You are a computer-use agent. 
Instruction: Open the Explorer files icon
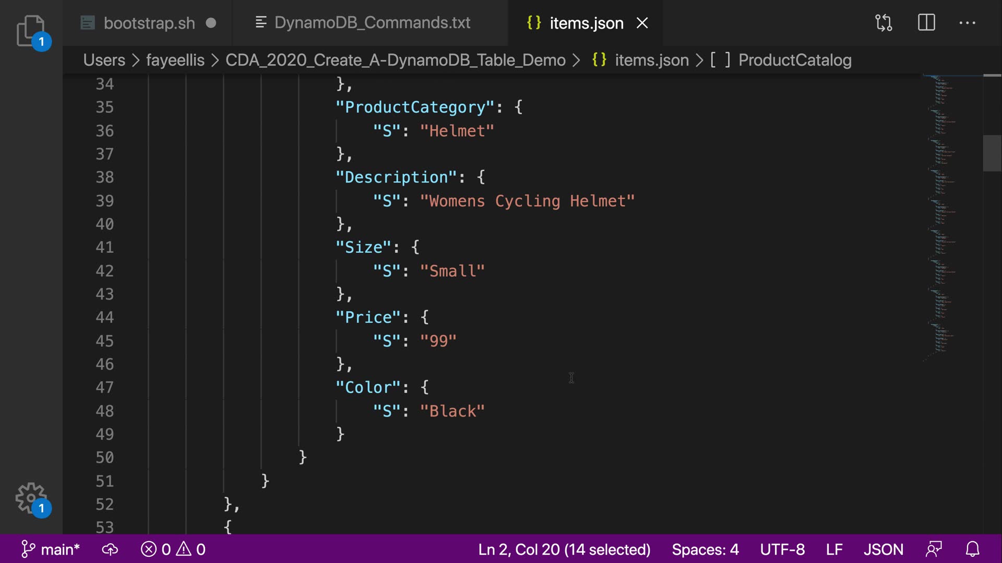click(30, 30)
